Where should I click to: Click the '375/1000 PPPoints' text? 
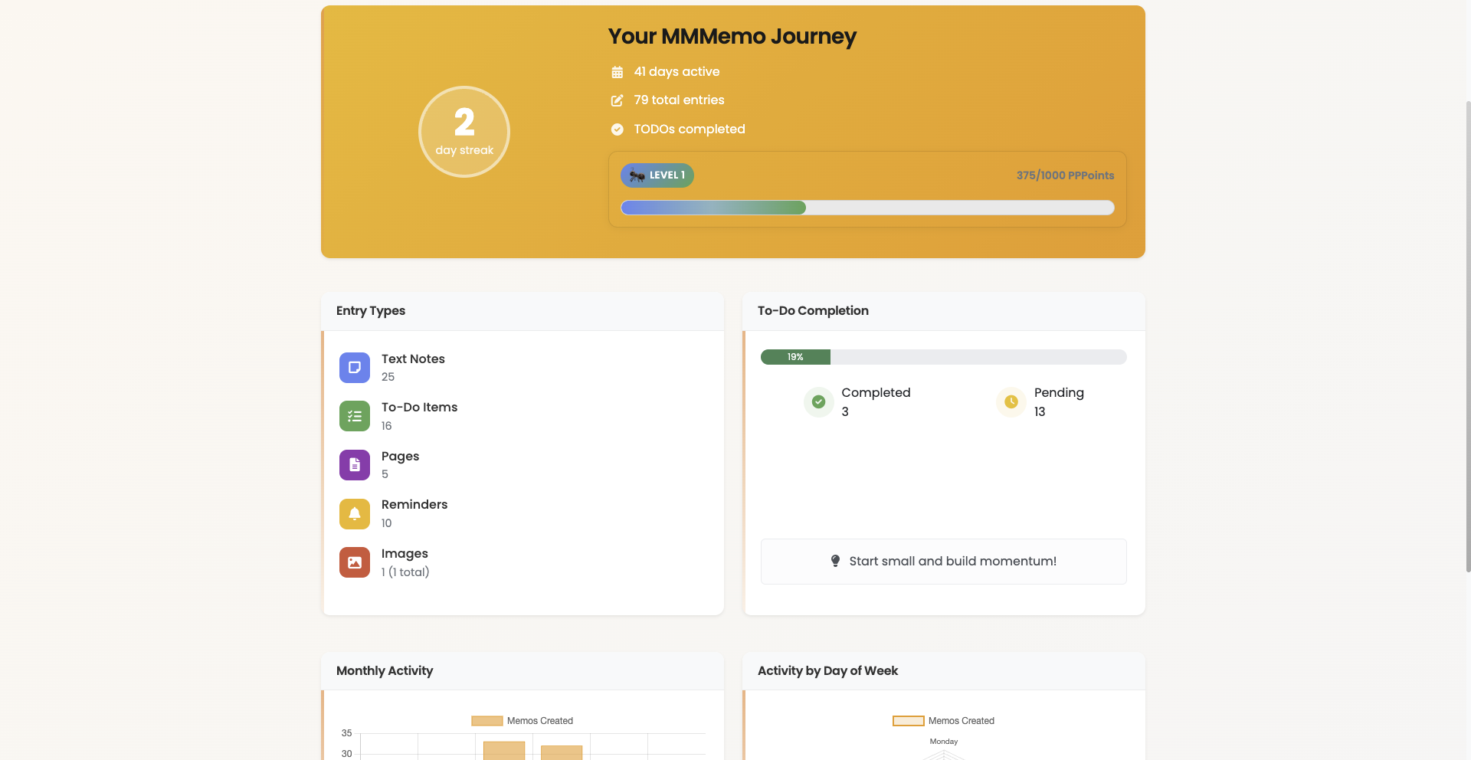coord(1065,175)
